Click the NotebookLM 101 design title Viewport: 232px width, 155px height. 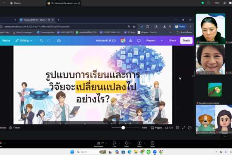pyautogui.click(x=106, y=40)
